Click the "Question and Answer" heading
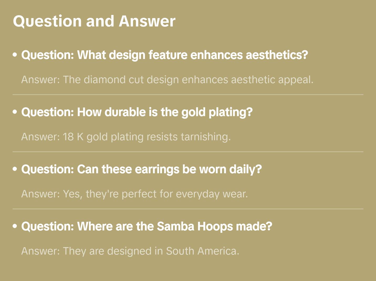This screenshot has width=376, height=281. [x=94, y=21]
